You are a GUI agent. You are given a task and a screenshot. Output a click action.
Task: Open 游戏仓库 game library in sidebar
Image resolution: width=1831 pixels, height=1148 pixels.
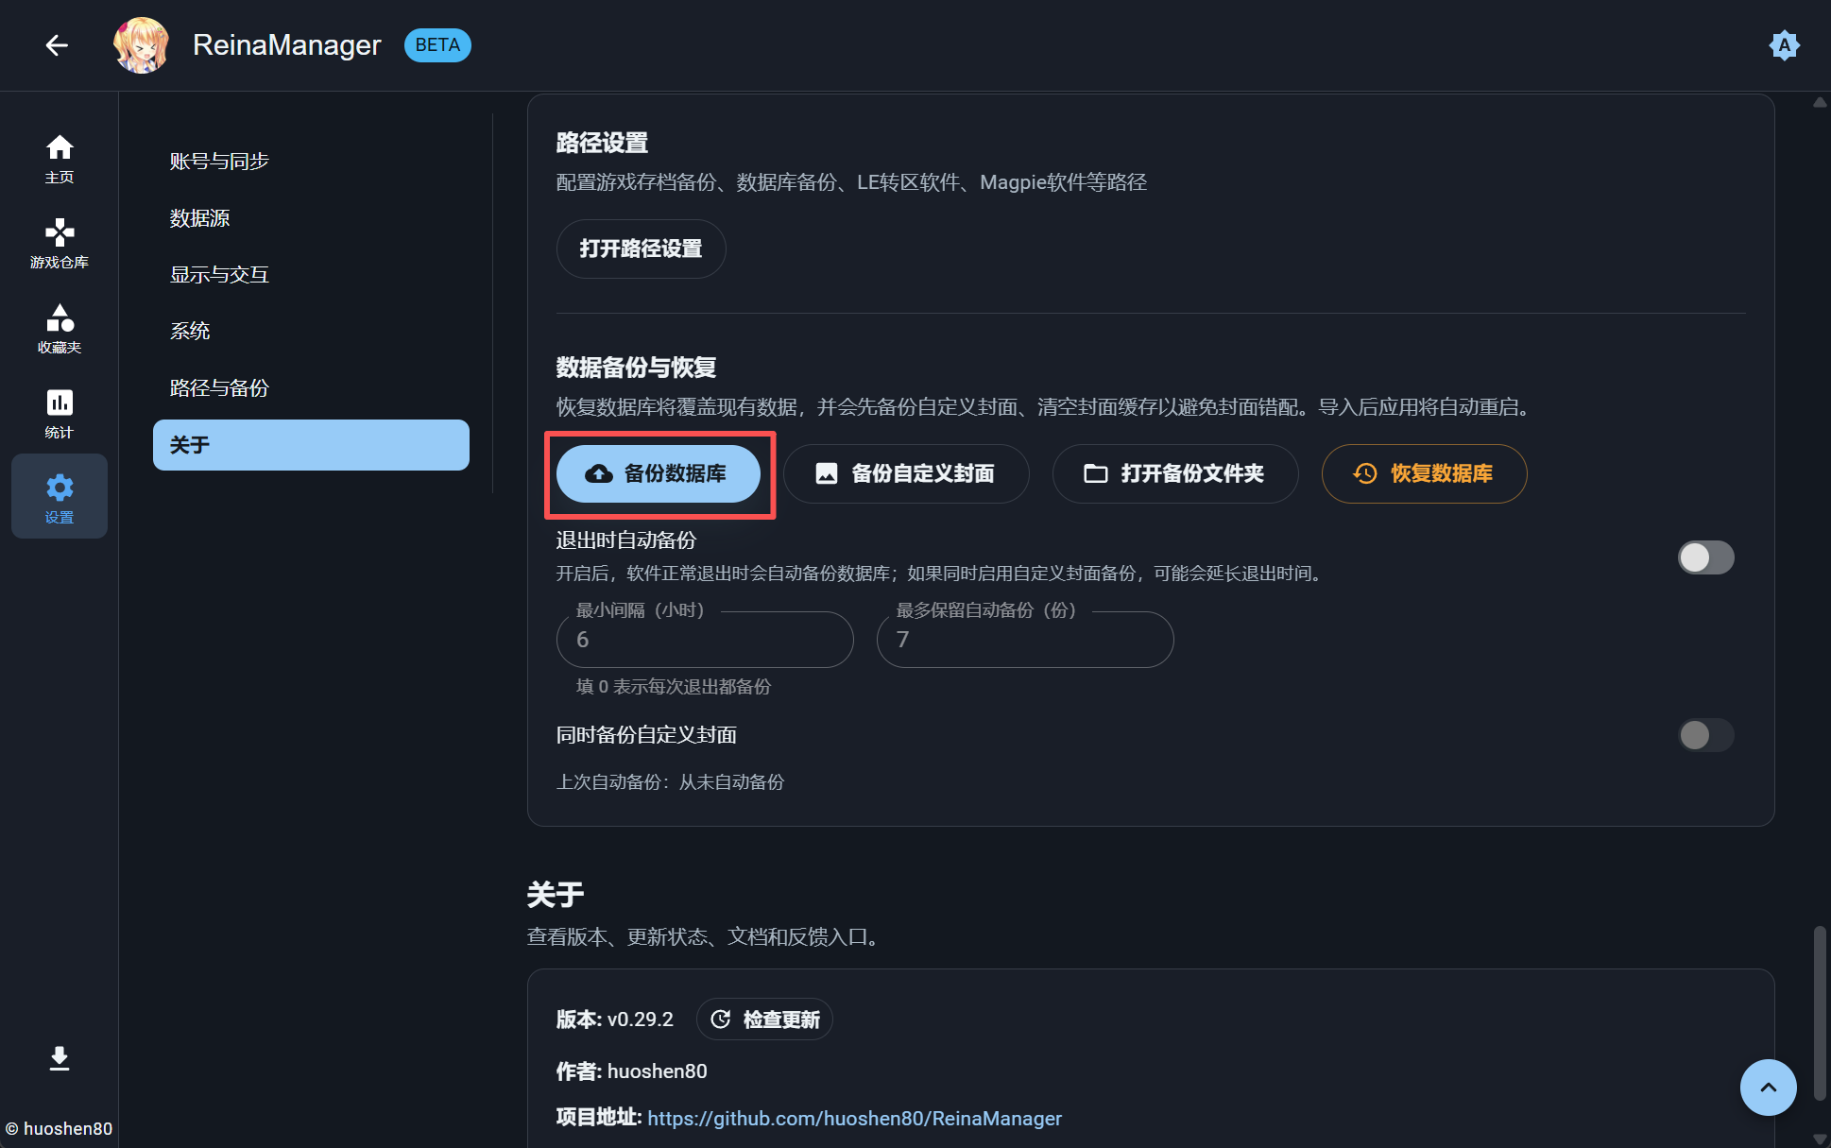60,244
